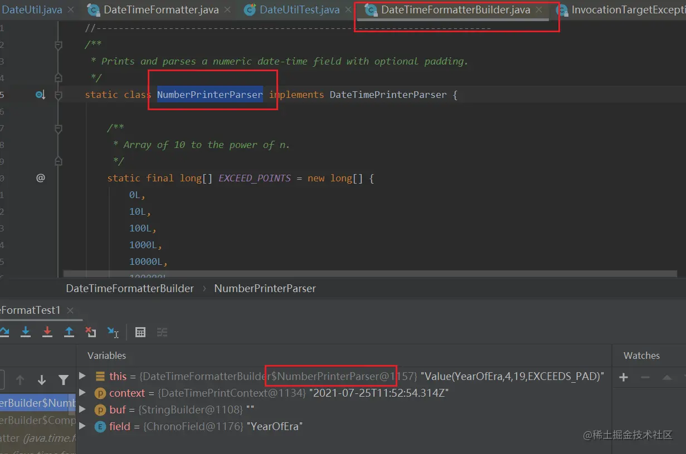
Task: Click Variables panel header
Action: click(x=106, y=356)
